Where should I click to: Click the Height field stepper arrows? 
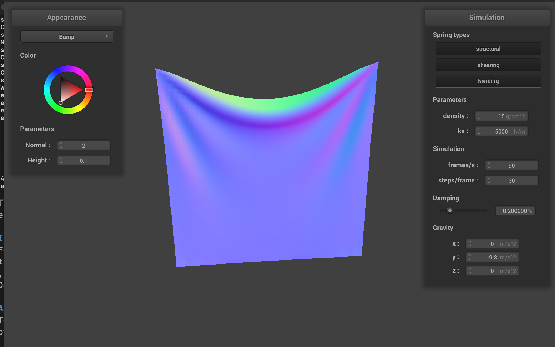tap(61, 161)
